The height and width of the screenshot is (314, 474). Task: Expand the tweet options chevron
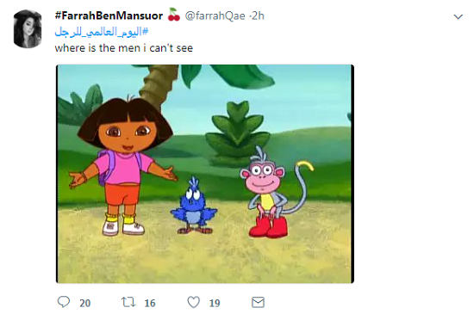[458, 16]
